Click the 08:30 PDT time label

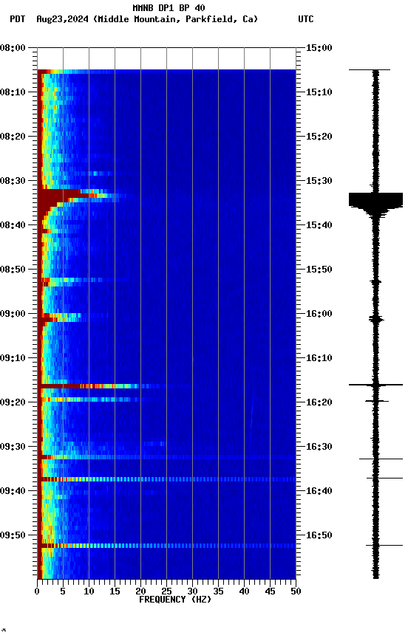point(13,181)
